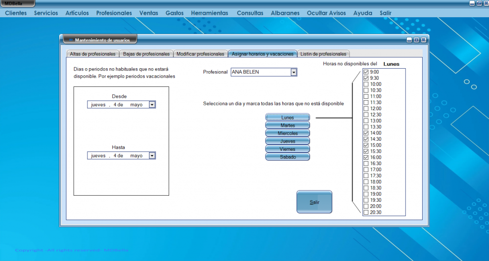The height and width of the screenshot is (261, 489).
Task: Click the month 'mayo' in Hasta date
Action: (136, 156)
